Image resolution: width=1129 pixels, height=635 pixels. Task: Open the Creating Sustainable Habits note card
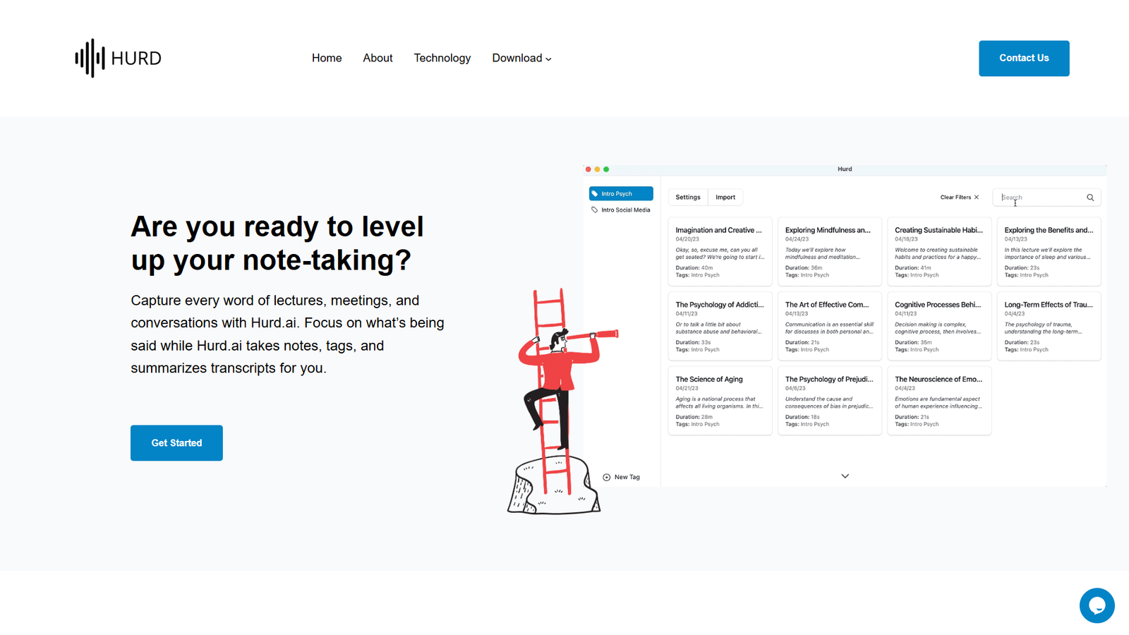click(x=939, y=251)
